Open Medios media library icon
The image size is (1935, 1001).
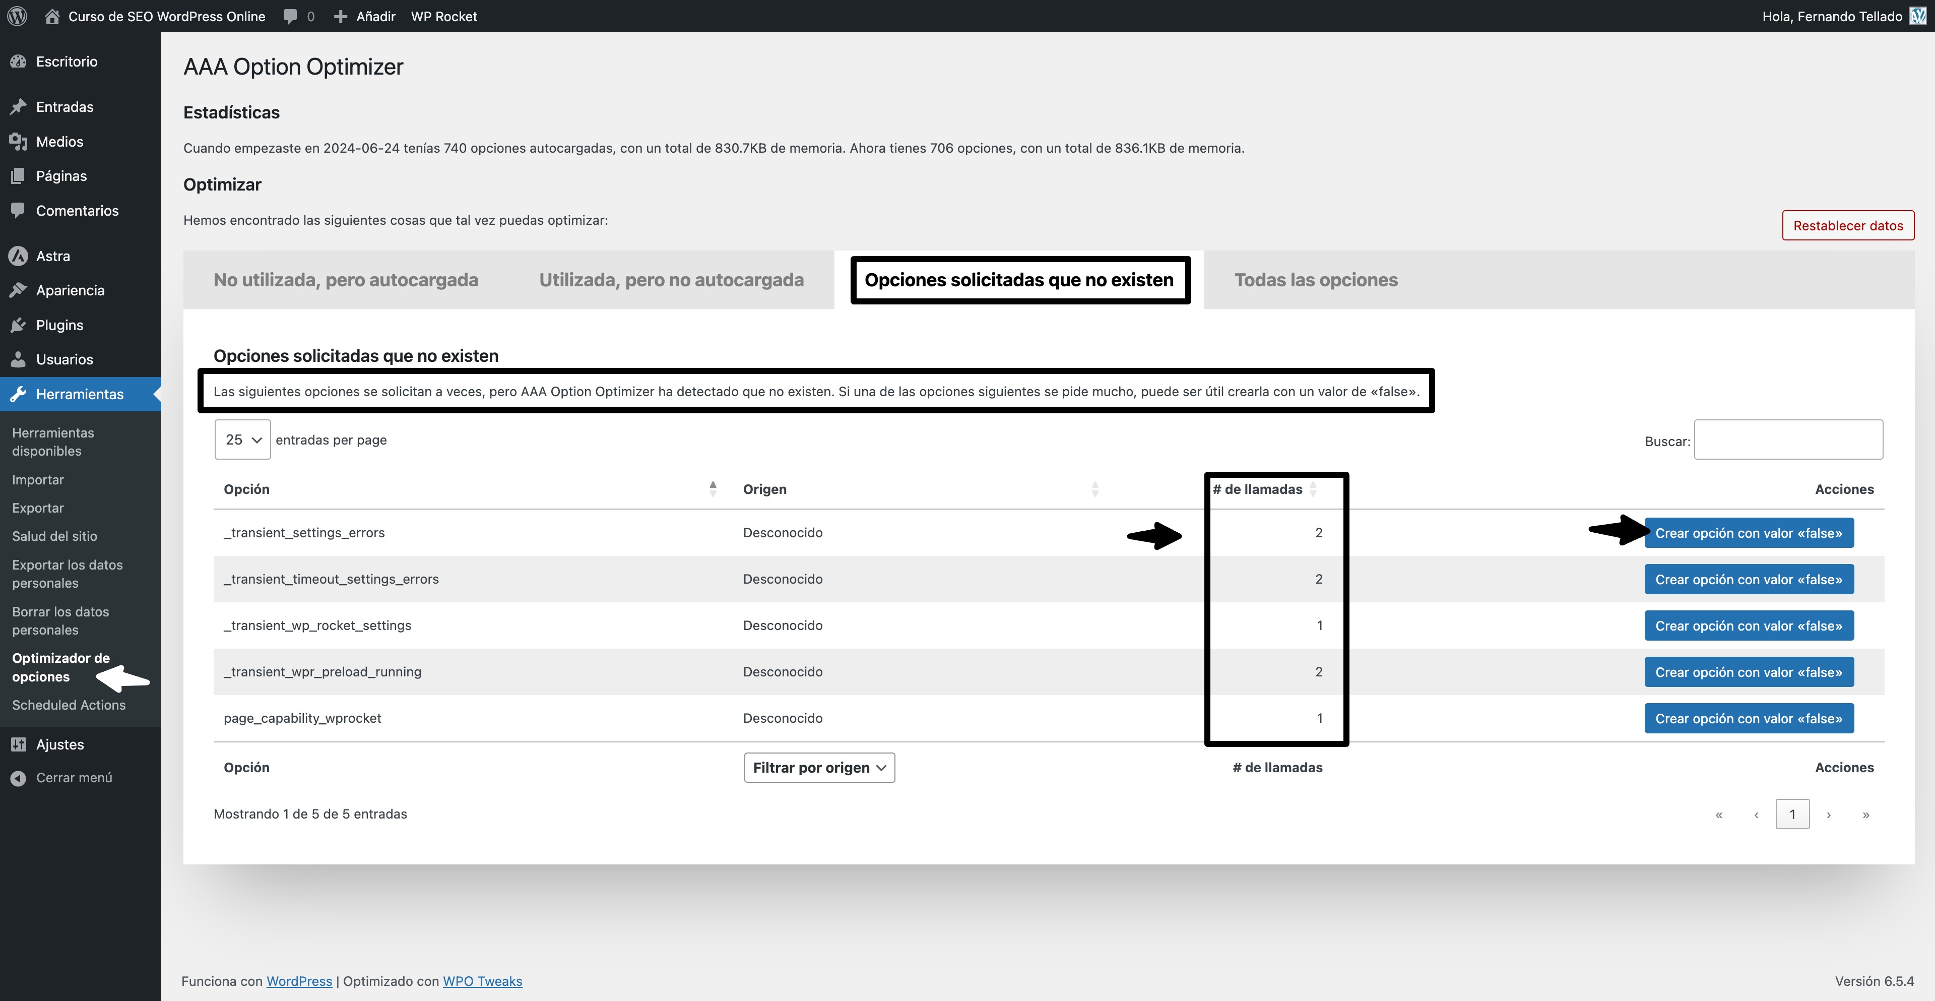coord(18,141)
